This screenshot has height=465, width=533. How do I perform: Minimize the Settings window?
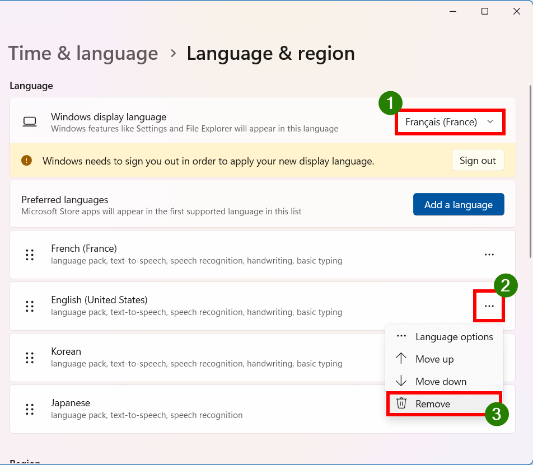[453, 11]
